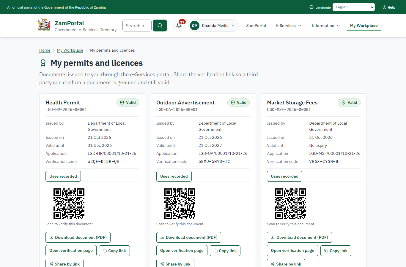Click Outdoor Advertisement QR code
This screenshot has width=406, height=267.
180,204
